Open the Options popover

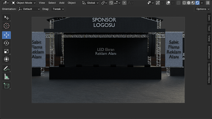coord(202,9)
